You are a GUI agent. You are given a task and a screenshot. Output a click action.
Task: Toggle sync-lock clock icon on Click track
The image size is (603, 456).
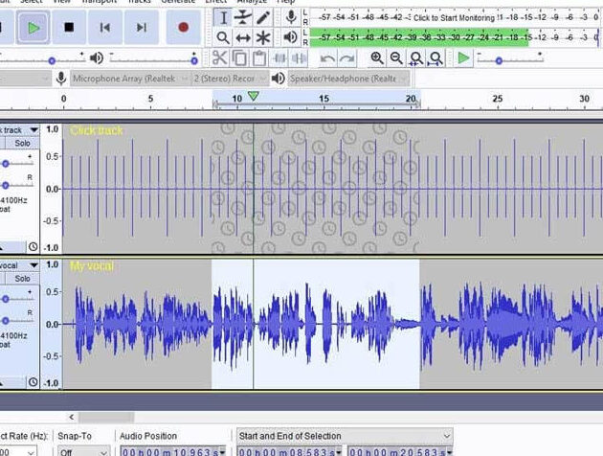tap(33, 246)
